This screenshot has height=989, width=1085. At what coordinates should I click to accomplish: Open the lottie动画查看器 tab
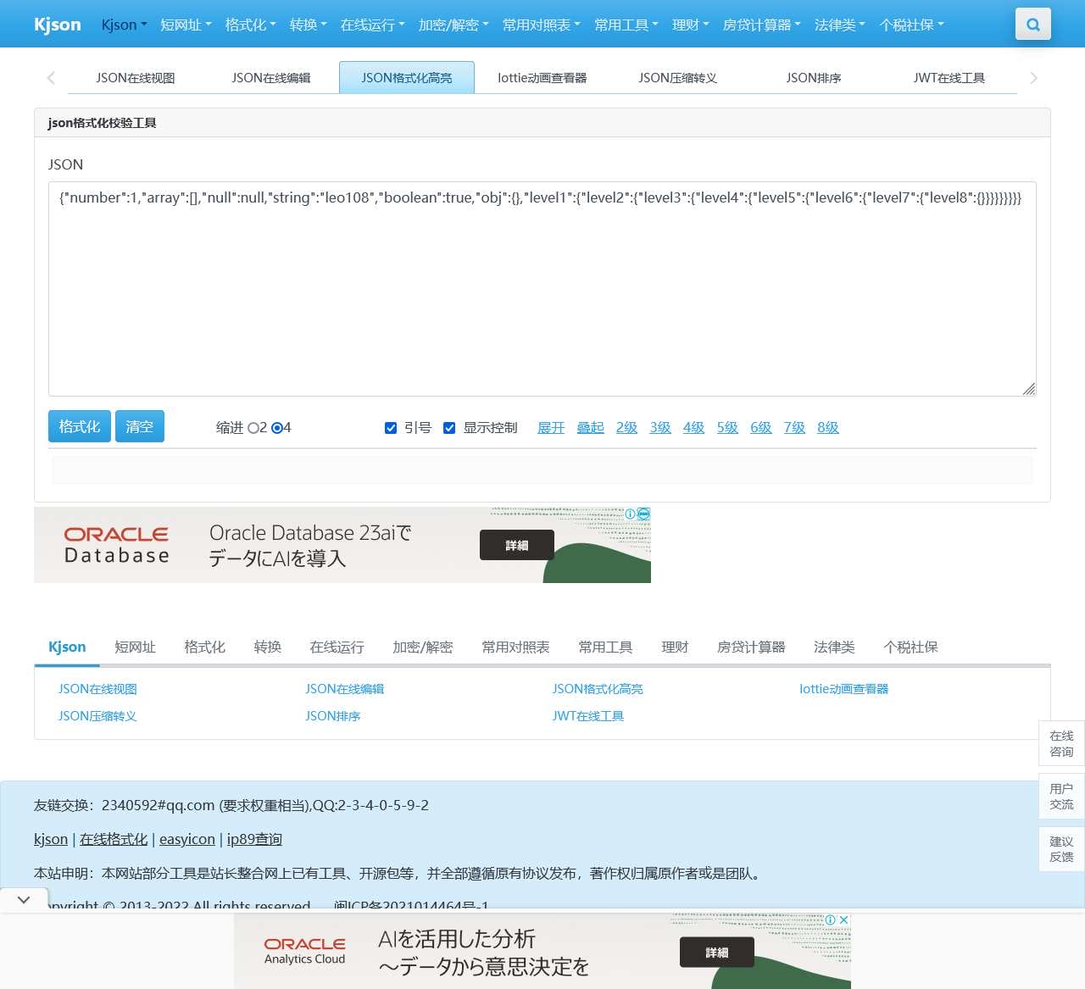click(542, 78)
